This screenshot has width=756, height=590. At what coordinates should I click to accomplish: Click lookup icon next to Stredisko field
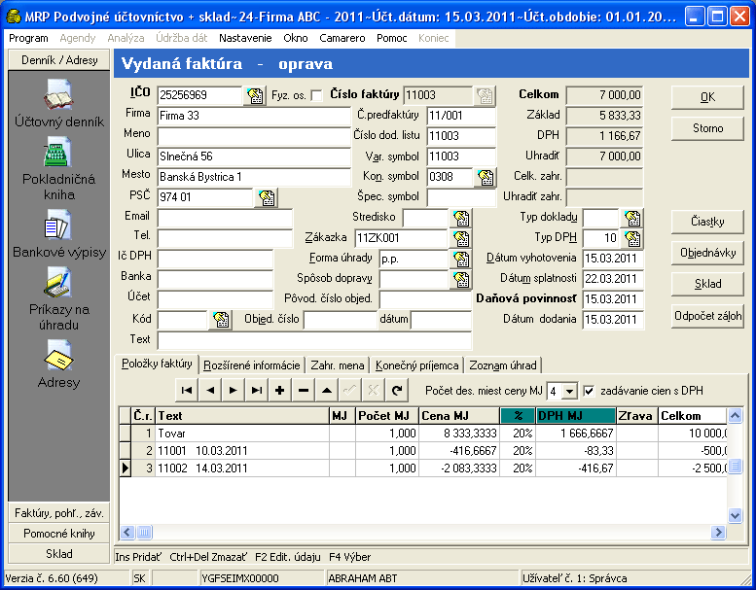click(x=461, y=218)
